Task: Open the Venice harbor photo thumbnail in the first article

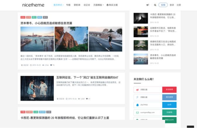Action: pyautogui.click(x=37, y=39)
